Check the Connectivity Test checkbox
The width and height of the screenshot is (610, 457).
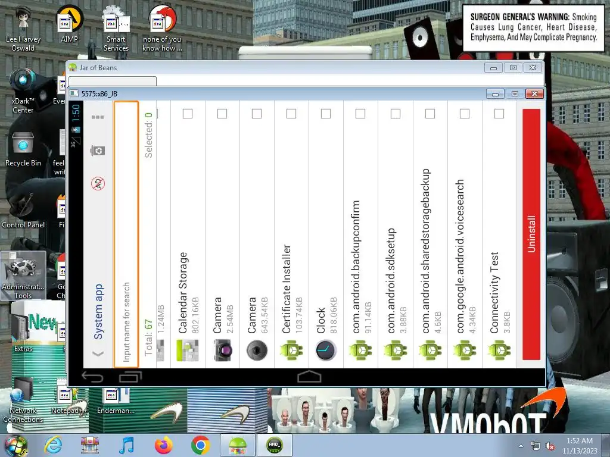[x=499, y=114]
